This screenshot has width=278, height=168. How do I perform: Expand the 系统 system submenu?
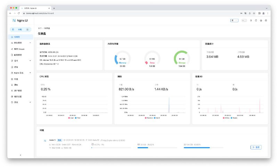pos(21,102)
